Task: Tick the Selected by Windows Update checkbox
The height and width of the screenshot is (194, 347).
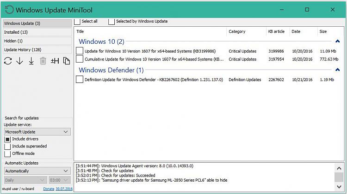Action: click(112, 21)
